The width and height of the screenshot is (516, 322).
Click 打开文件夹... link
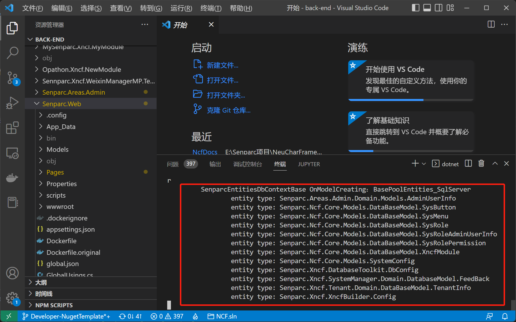point(226,95)
